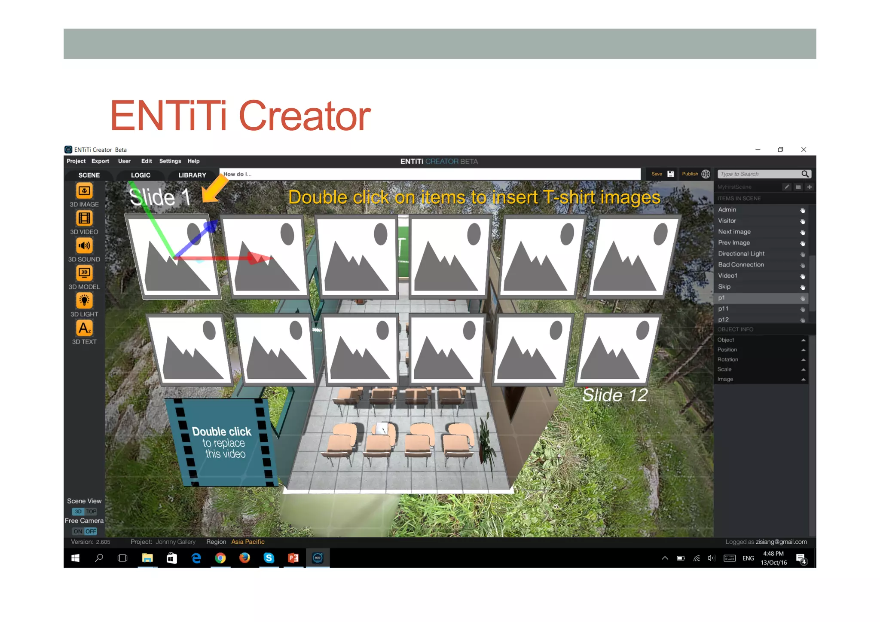The height and width of the screenshot is (622, 880).
Task: Expand the Scale section arrow
Action: (x=803, y=370)
